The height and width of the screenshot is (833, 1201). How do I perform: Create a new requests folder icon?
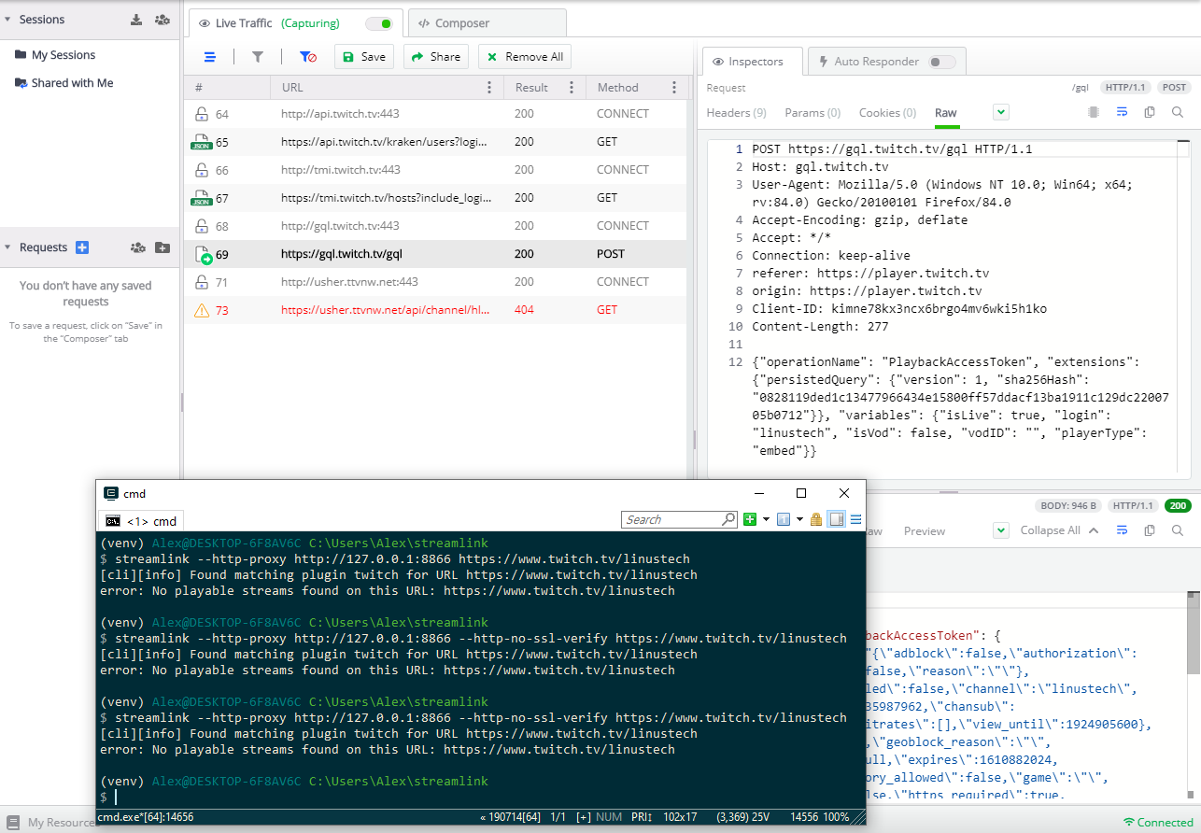pyautogui.click(x=162, y=247)
